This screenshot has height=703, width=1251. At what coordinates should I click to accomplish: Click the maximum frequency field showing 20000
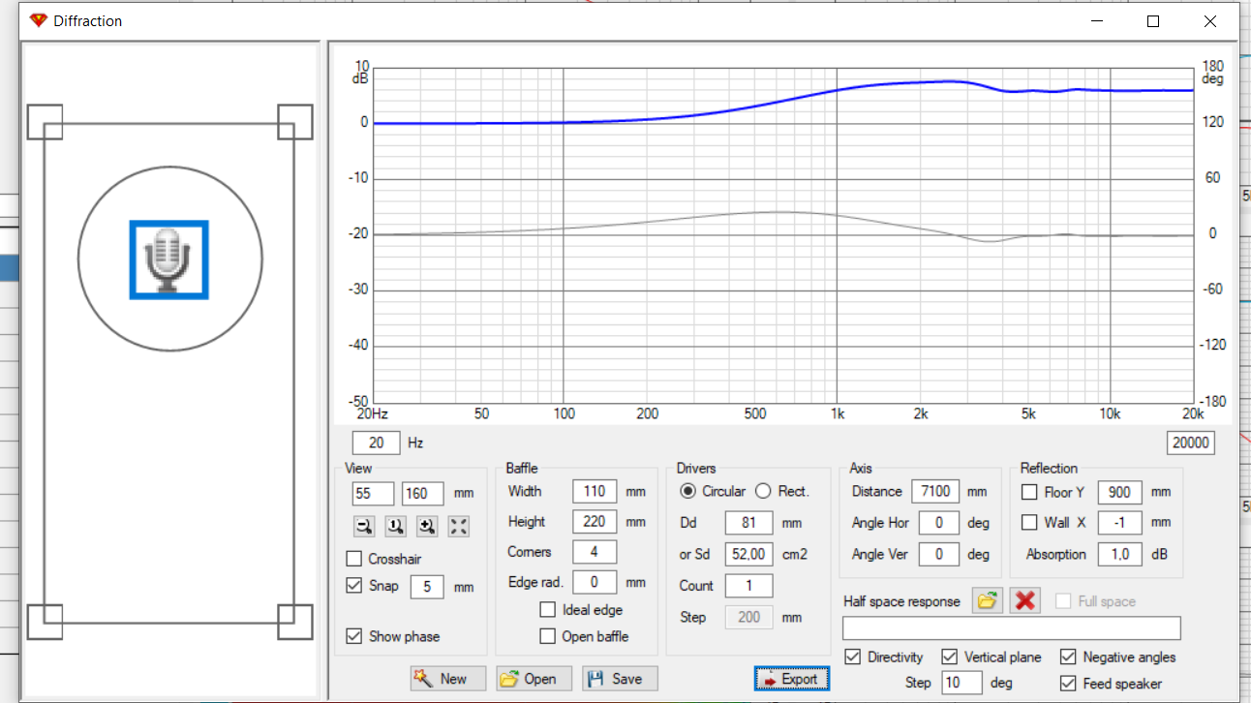[1191, 443]
